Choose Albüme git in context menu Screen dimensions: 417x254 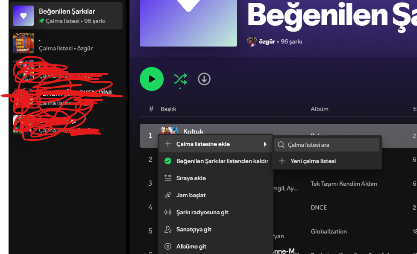[215, 246]
